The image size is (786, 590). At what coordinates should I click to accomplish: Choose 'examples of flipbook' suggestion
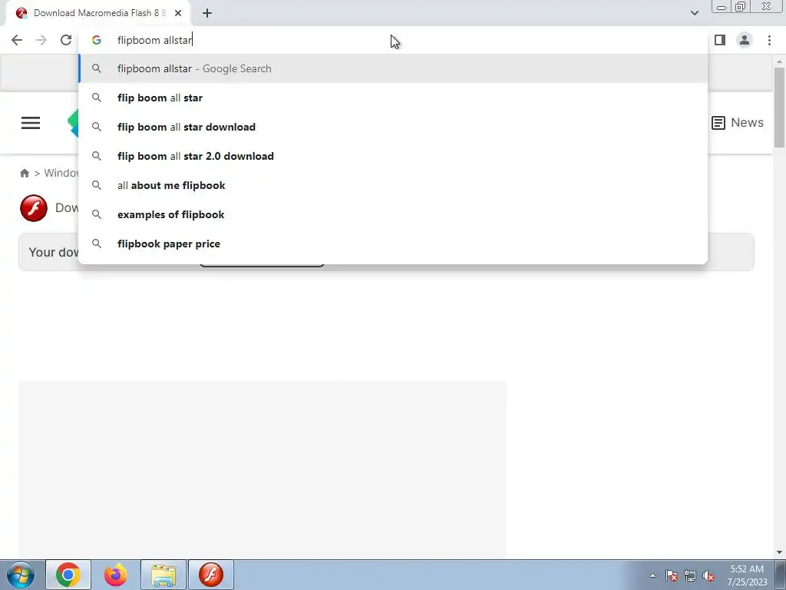click(393, 214)
